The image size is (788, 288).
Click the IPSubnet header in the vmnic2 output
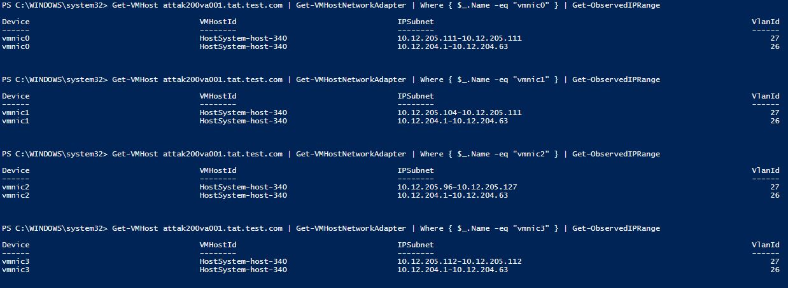click(x=415, y=170)
